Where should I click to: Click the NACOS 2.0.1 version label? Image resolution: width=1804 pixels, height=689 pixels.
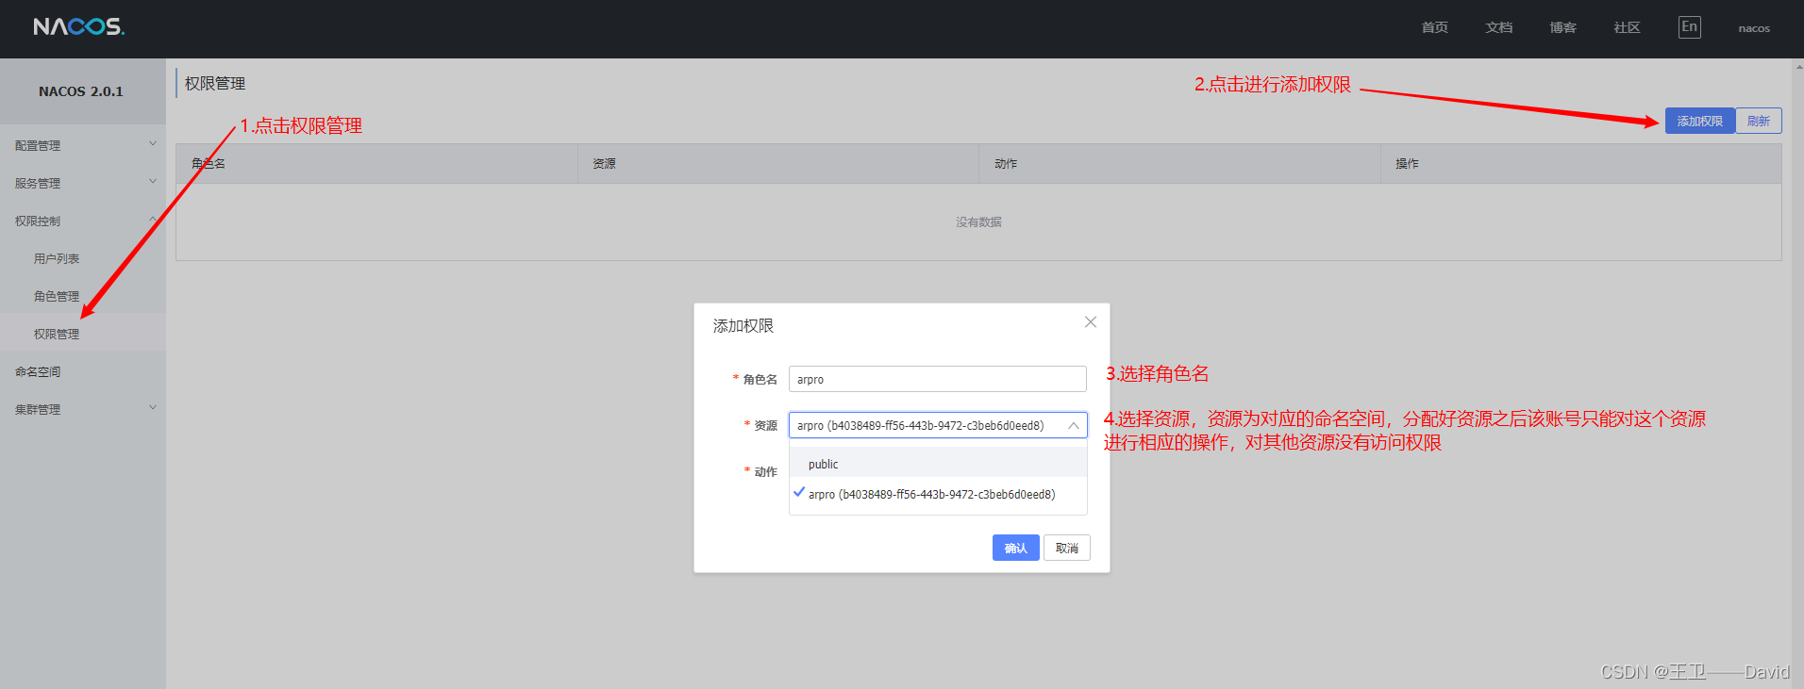pyautogui.click(x=81, y=91)
